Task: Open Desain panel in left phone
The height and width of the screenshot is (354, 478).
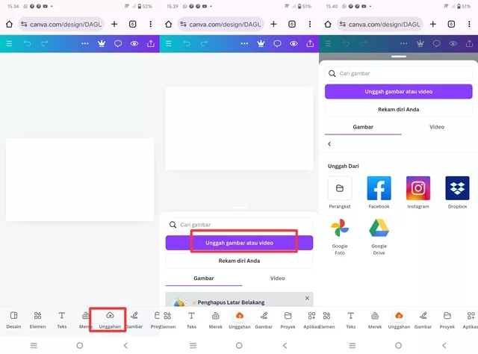Action: coord(13,320)
